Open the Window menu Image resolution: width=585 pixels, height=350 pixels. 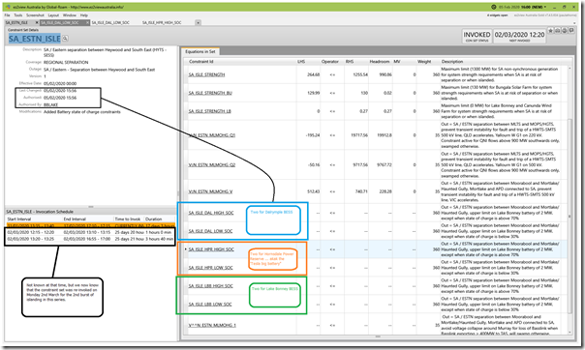[70, 15]
